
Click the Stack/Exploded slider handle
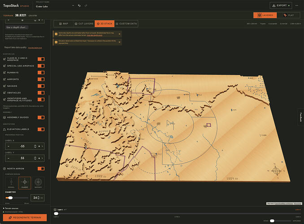[x=272, y=221]
